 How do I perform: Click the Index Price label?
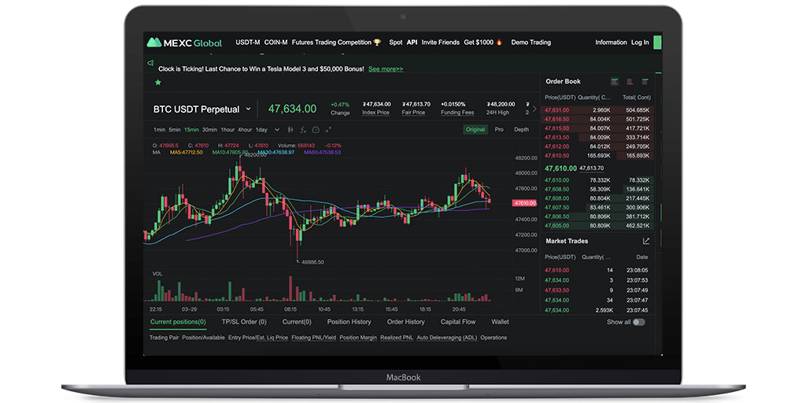click(375, 113)
